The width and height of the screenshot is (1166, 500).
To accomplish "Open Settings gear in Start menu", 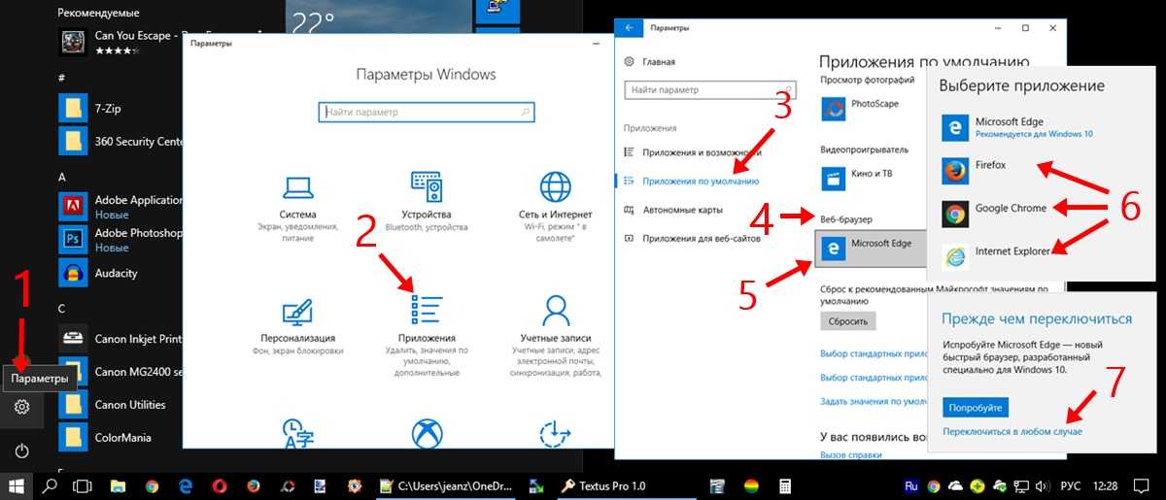I will coord(21,407).
